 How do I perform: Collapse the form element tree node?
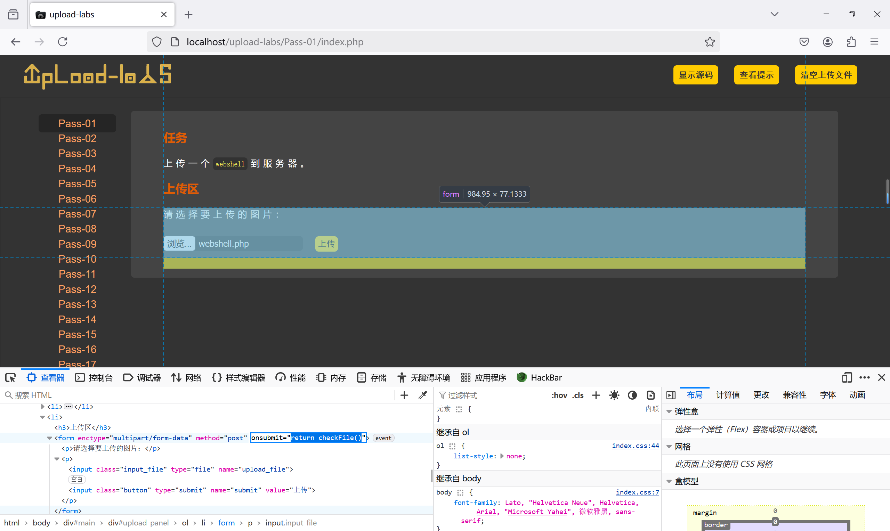click(49, 438)
